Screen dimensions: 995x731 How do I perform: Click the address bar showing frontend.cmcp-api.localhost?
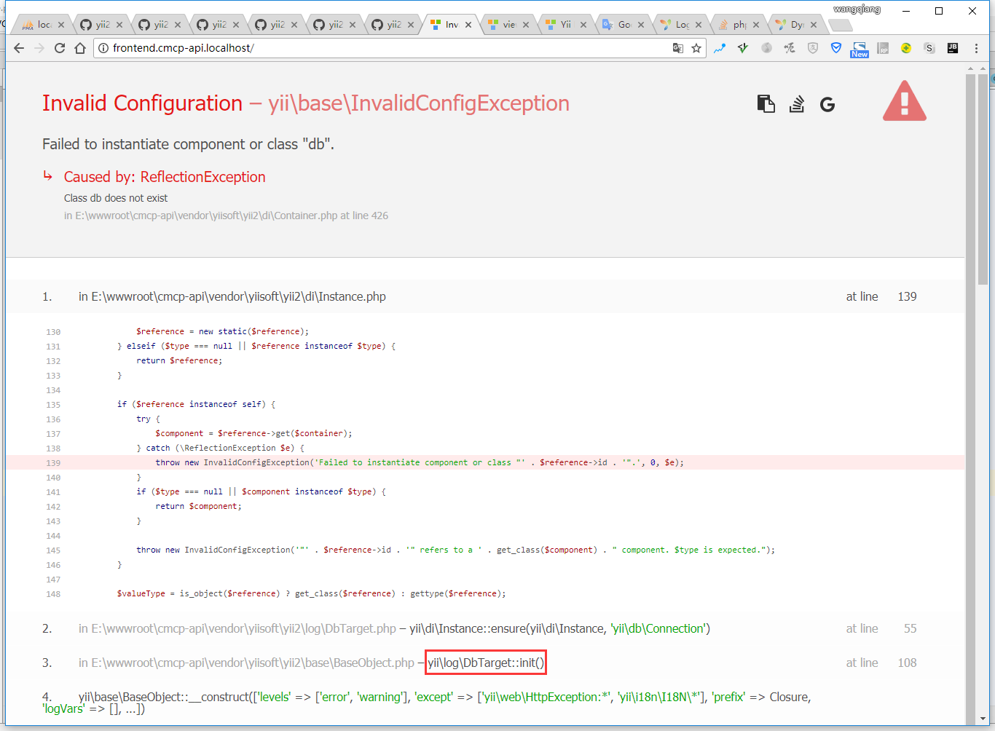coord(386,48)
